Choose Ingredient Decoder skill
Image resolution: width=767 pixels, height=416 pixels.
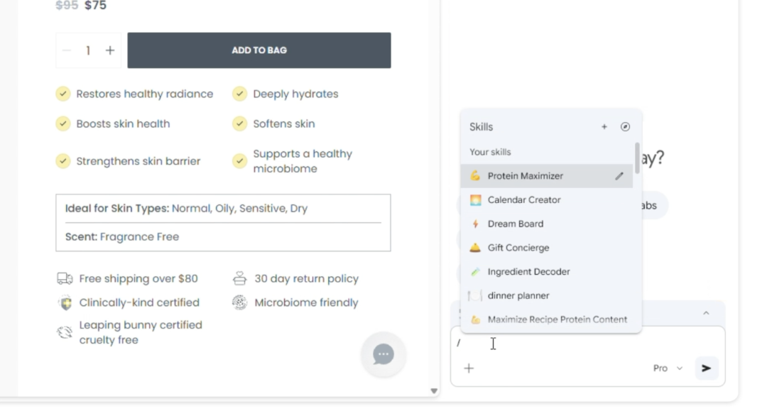pyautogui.click(x=528, y=272)
